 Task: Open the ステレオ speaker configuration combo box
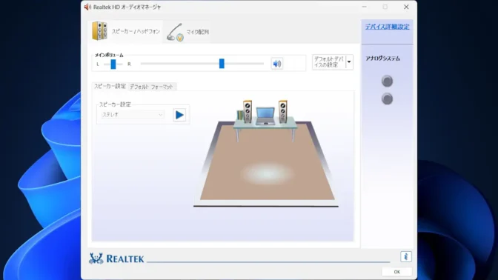coord(132,115)
